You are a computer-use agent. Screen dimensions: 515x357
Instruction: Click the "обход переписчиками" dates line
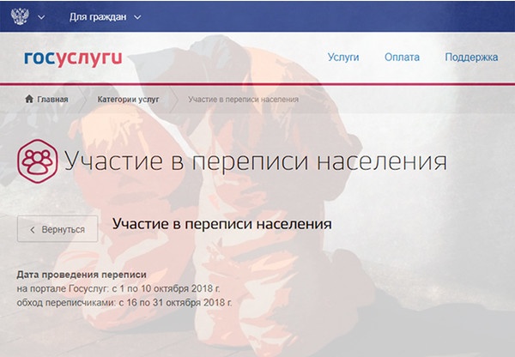(124, 303)
